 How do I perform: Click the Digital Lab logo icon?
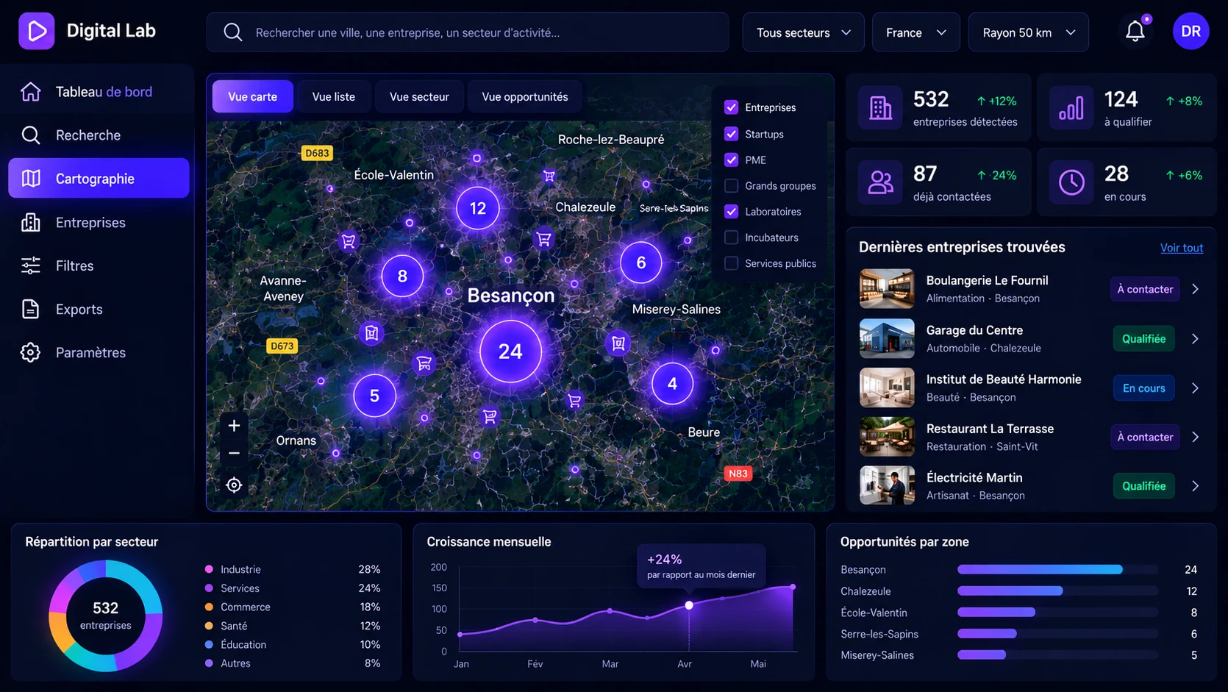point(37,31)
